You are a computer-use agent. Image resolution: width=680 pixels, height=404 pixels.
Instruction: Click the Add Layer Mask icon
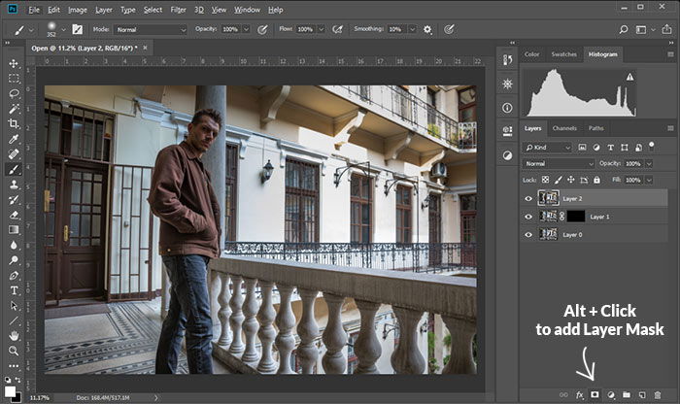pos(595,394)
